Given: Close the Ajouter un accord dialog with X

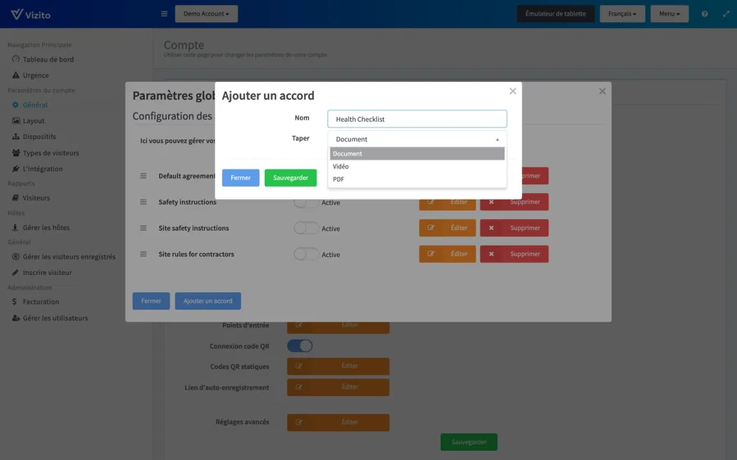Looking at the screenshot, I should click(x=513, y=91).
